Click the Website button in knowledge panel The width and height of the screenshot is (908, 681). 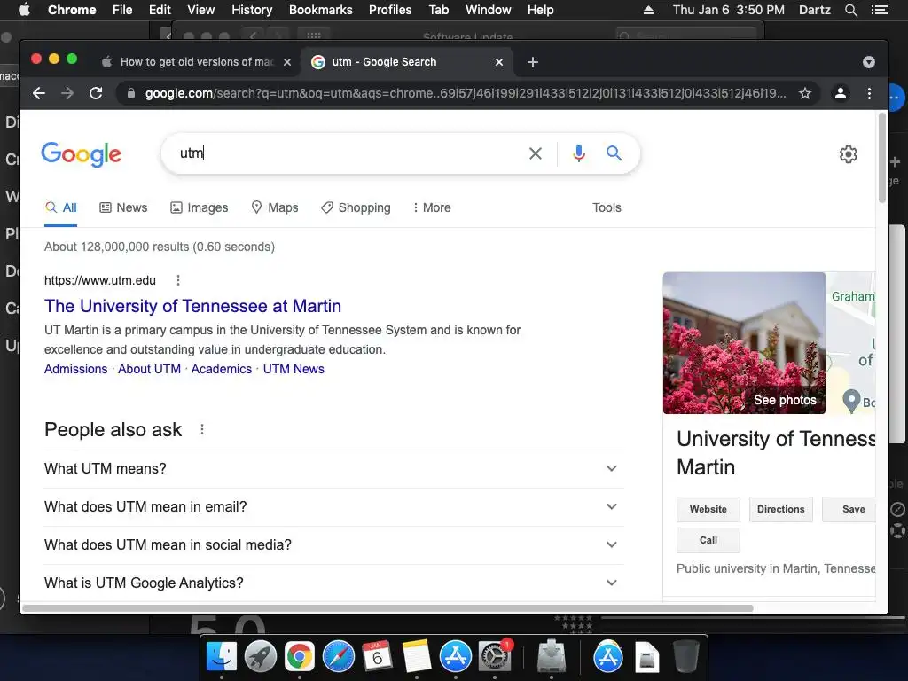point(708,510)
